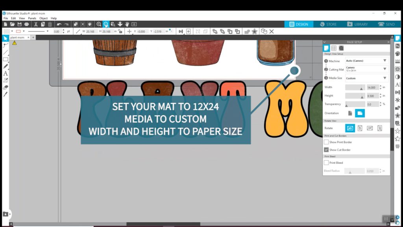Select the Pan Using Tool icon

pos(128,24)
